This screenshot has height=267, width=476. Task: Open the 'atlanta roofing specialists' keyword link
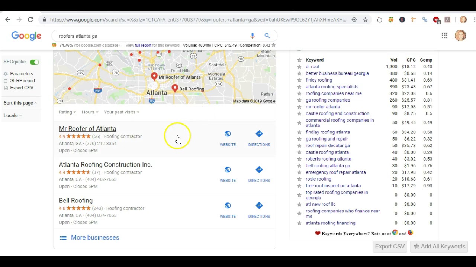click(332, 87)
